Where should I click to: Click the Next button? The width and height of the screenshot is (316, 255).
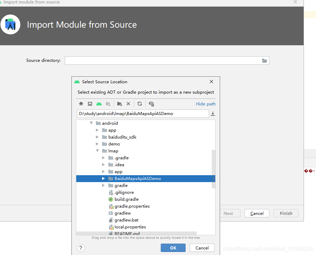230,214
